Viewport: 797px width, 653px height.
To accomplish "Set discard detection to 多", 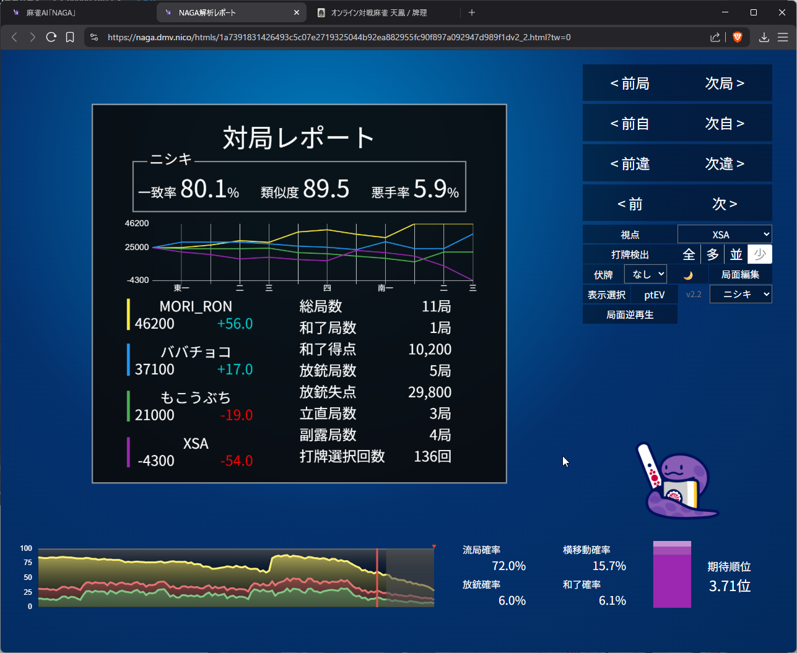I will [713, 254].
